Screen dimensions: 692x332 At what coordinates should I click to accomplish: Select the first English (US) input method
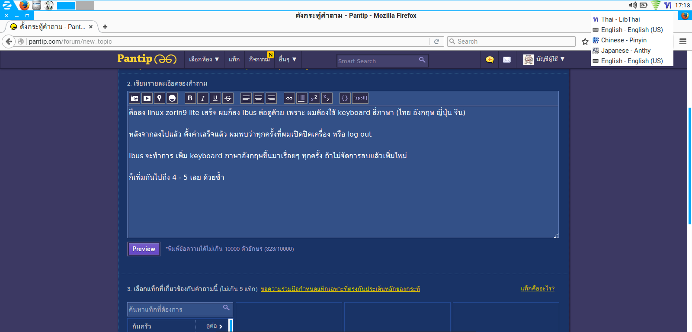point(632,30)
